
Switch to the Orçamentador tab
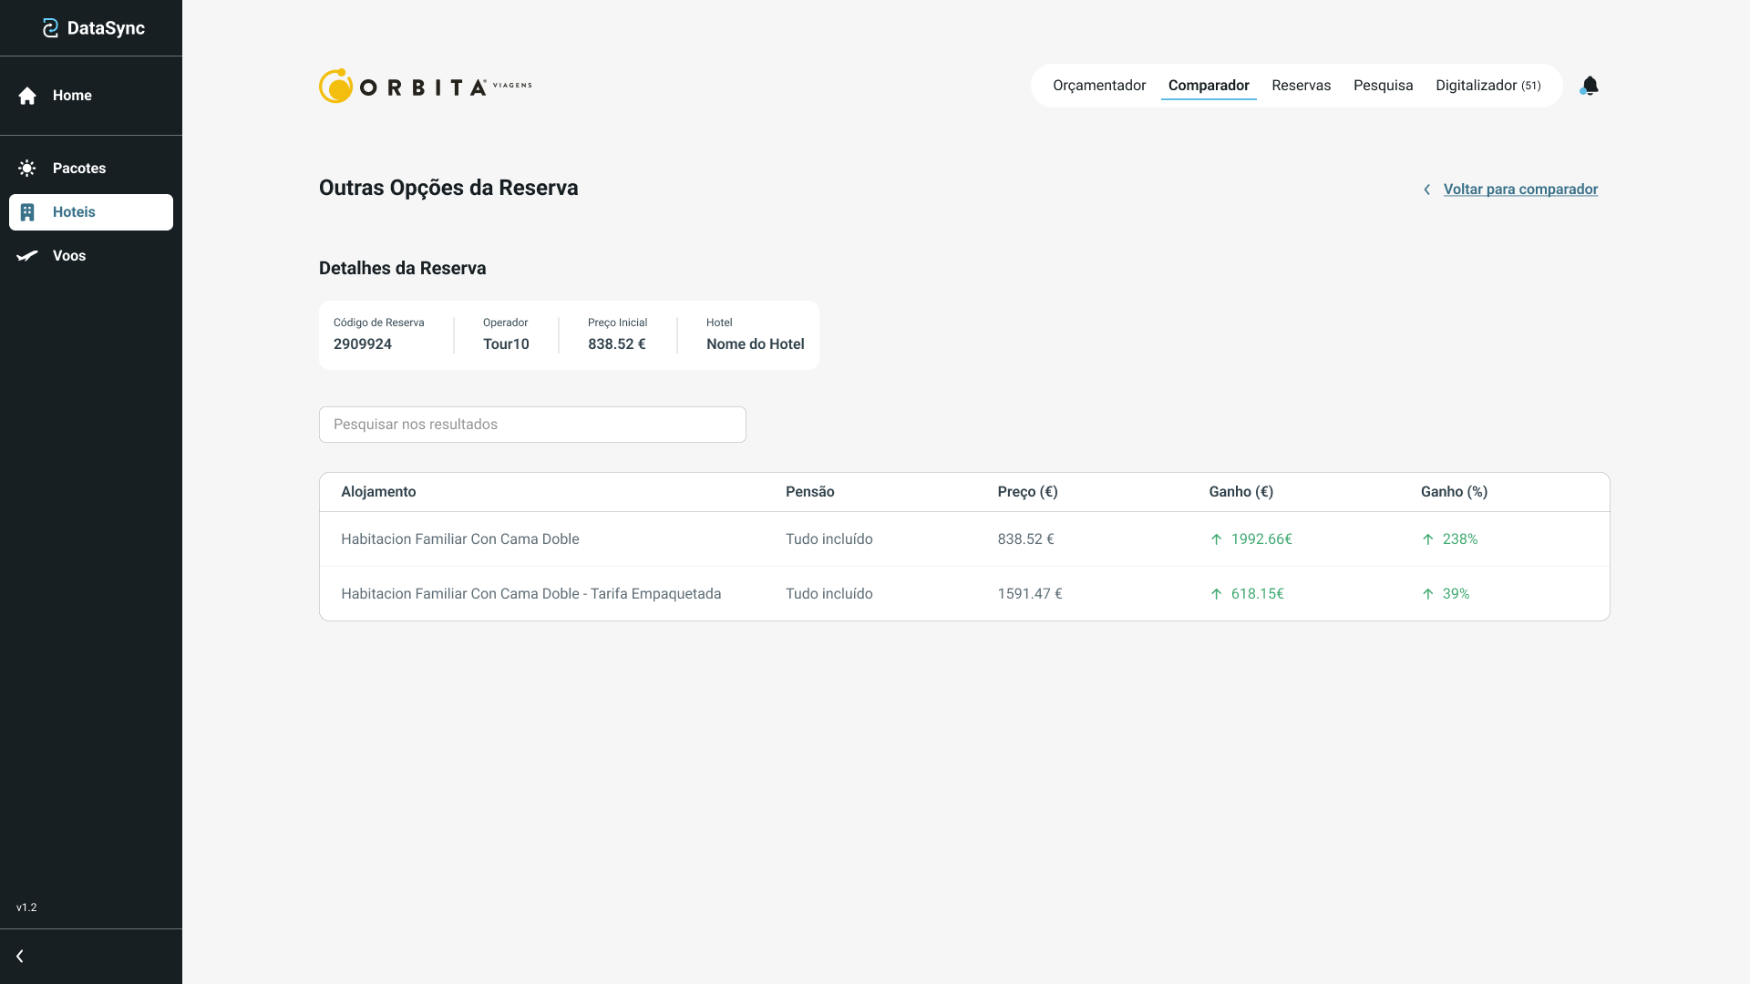1098,86
